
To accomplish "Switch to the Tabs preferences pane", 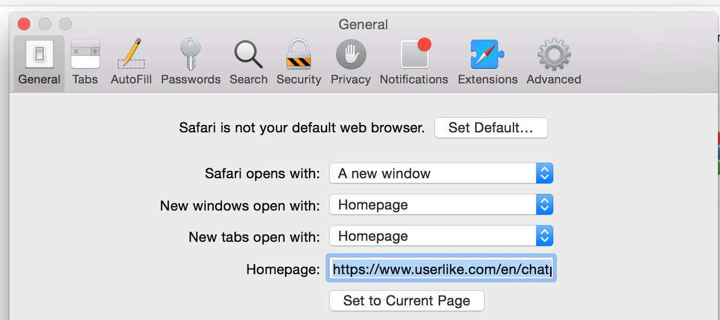I will click(x=85, y=63).
